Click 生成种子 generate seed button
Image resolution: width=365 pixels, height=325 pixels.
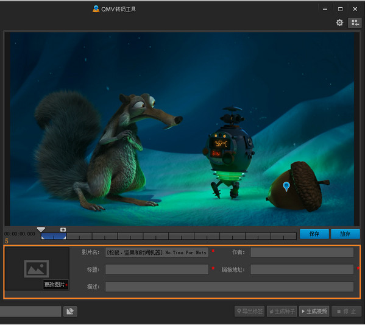[x=282, y=312]
